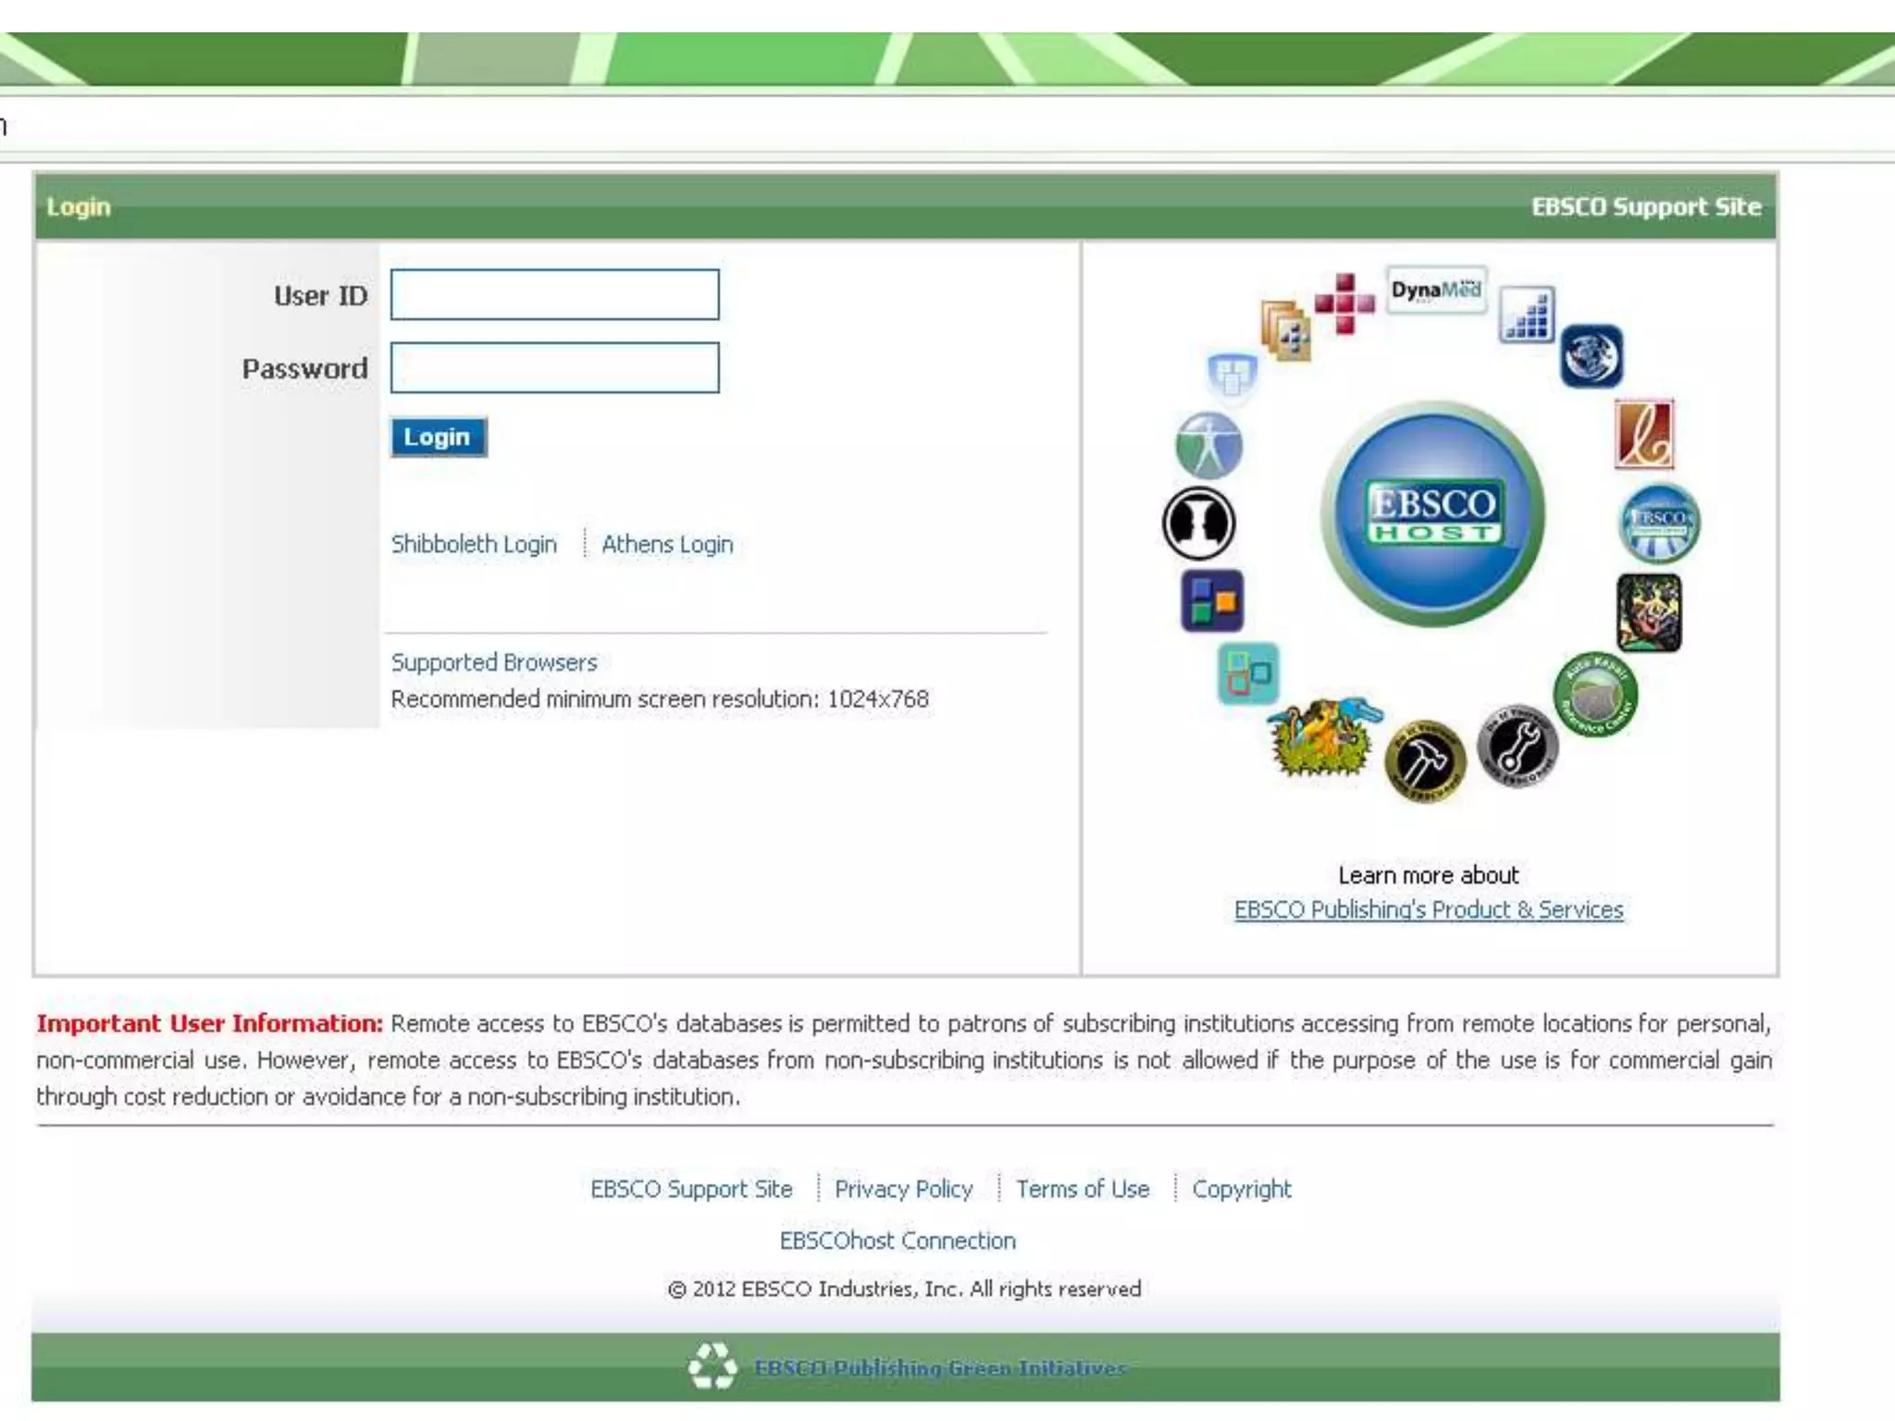Open the Athens Login link
This screenshot has width=1895, height=1421.
pos(667,544)
